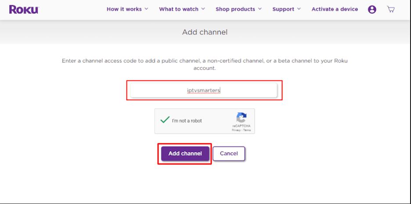
Task: Select the Support menu label
Action: point(283,9)
